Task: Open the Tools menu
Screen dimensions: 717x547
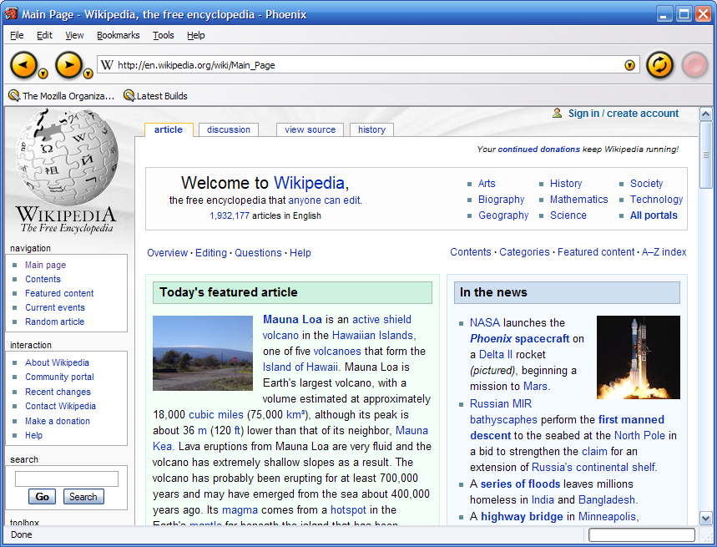Action: point(164,35)
